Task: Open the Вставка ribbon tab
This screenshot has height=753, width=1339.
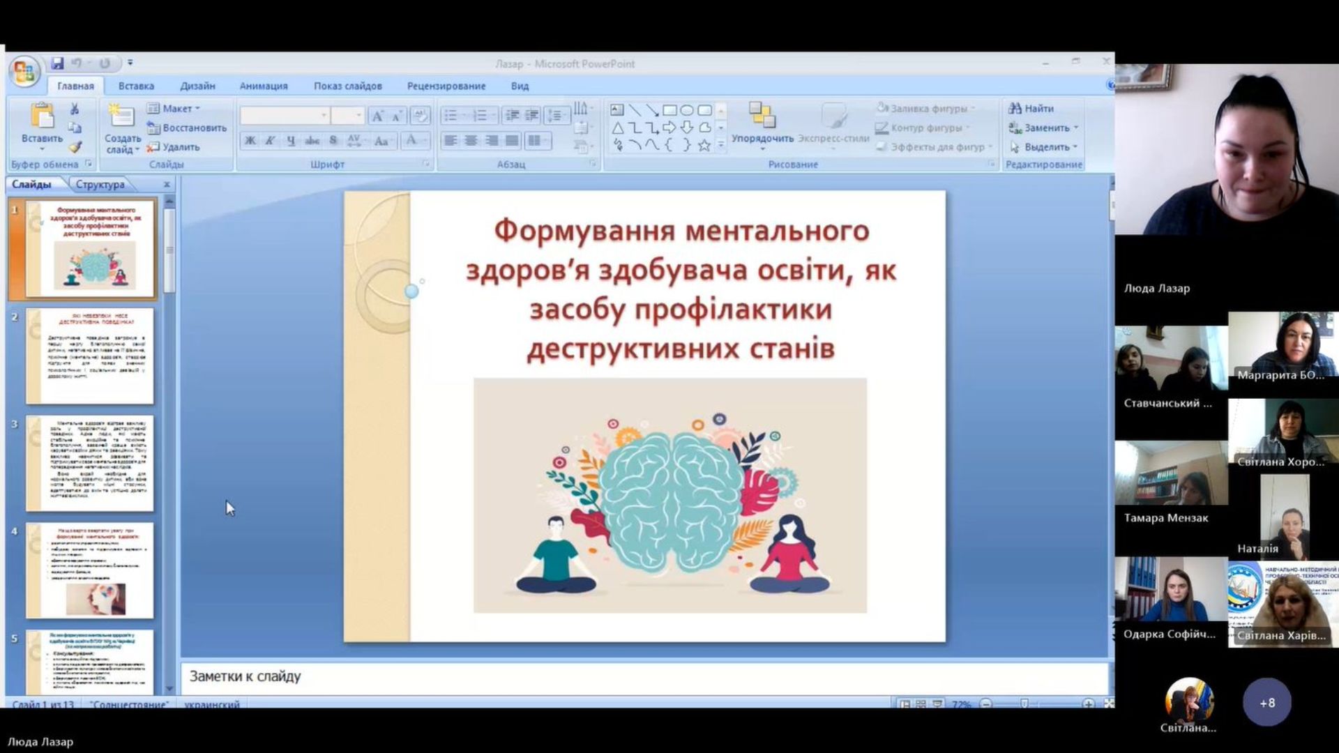Action: pos(136,86)
